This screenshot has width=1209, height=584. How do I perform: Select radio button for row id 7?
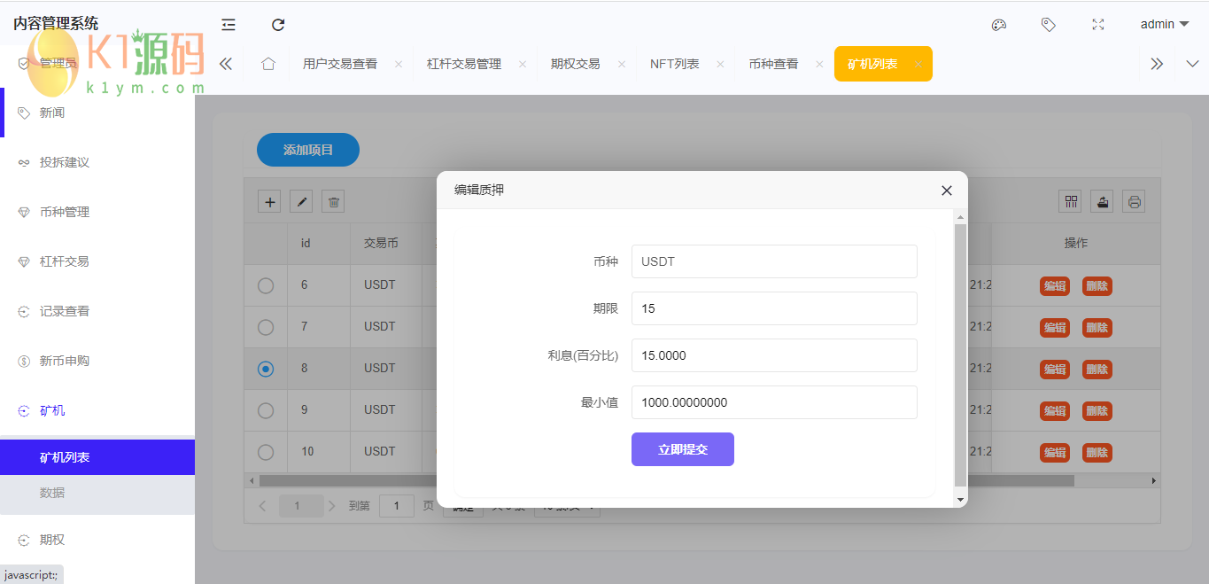(x=266, y=327)
